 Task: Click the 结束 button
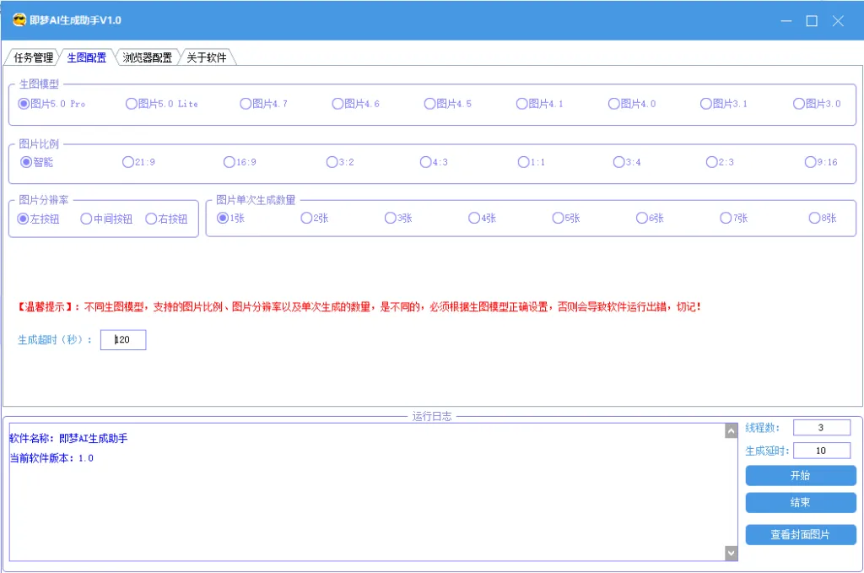pos(801,502)
